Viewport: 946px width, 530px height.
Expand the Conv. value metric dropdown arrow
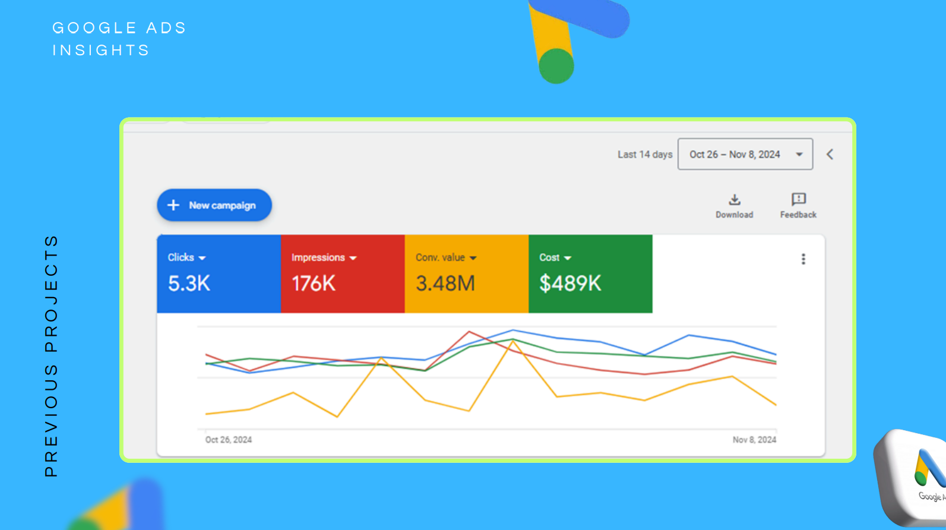473,258
